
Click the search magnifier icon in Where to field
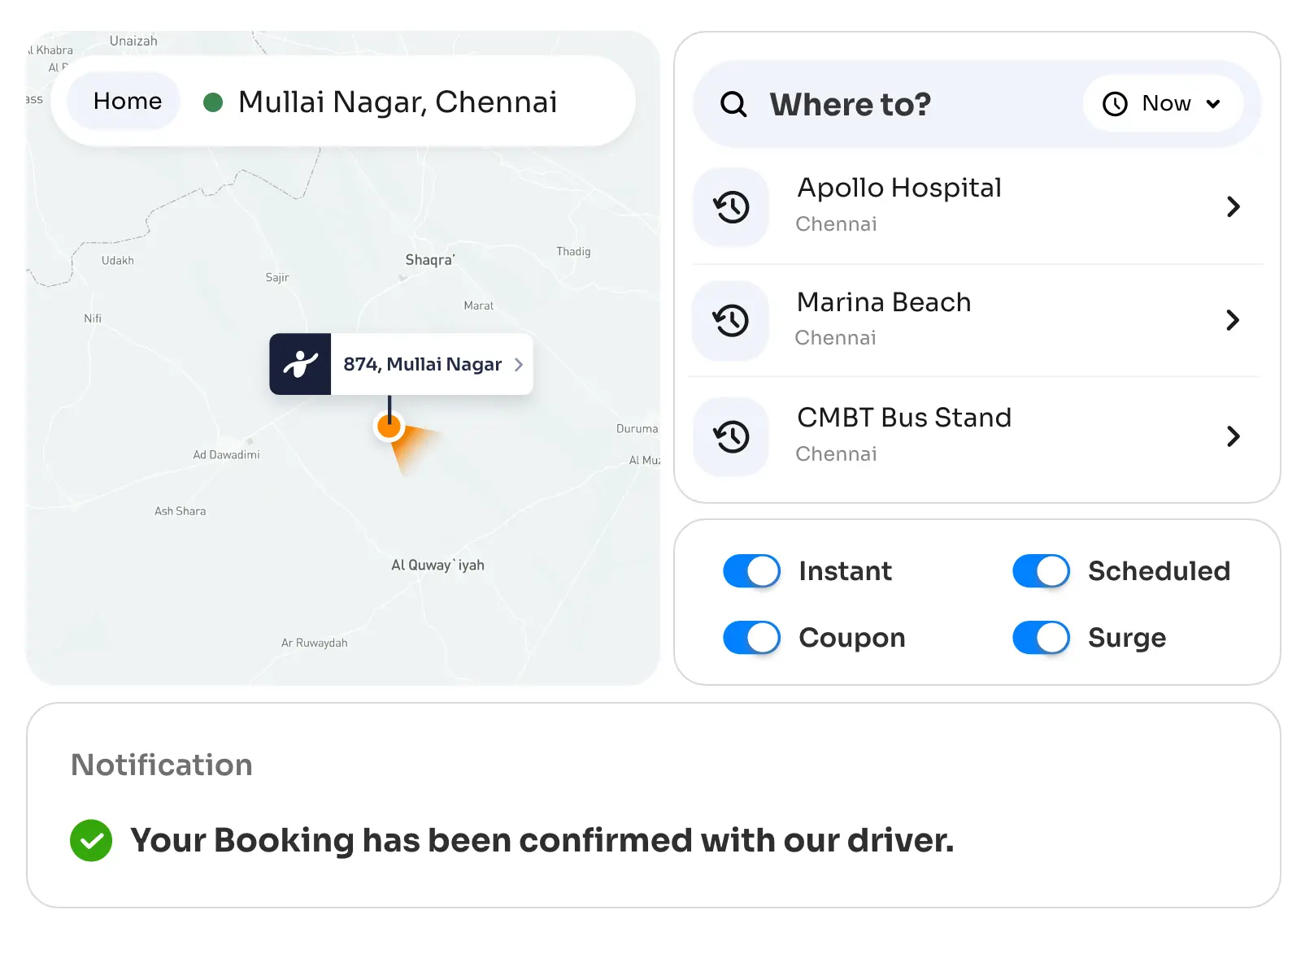tap(733, 104)
